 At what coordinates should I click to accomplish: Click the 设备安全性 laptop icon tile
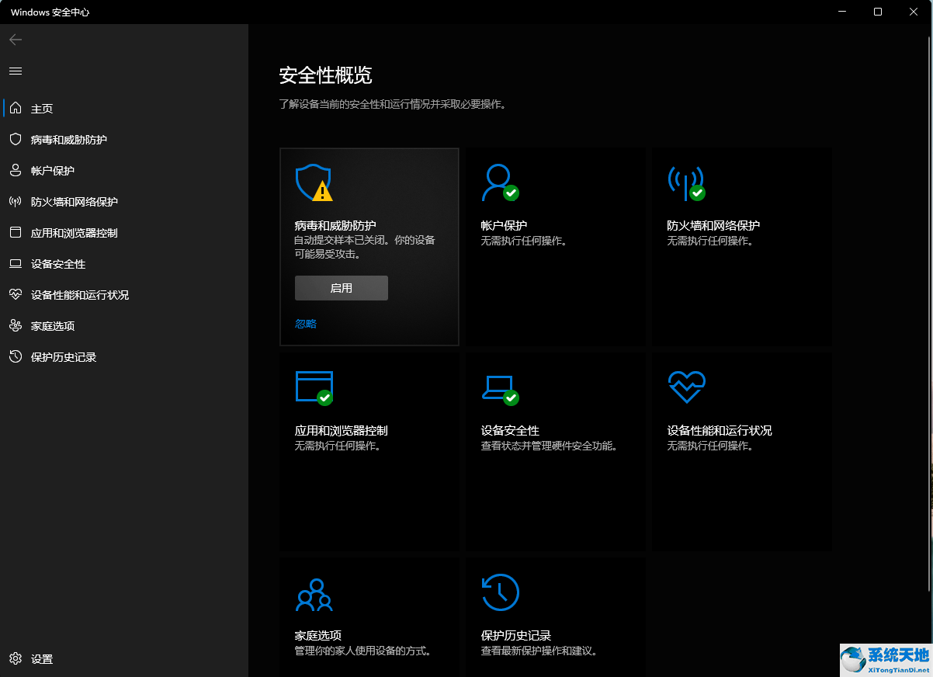pos(501,388)
